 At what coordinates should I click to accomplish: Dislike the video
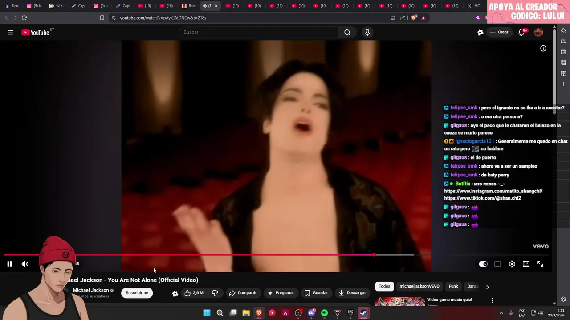pyautogui.click(x=215, y=293)
